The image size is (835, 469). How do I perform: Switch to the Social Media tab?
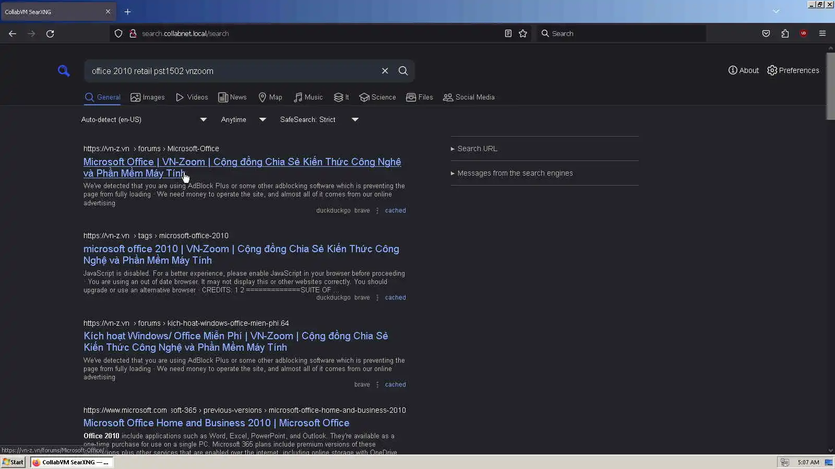[469, 97]
